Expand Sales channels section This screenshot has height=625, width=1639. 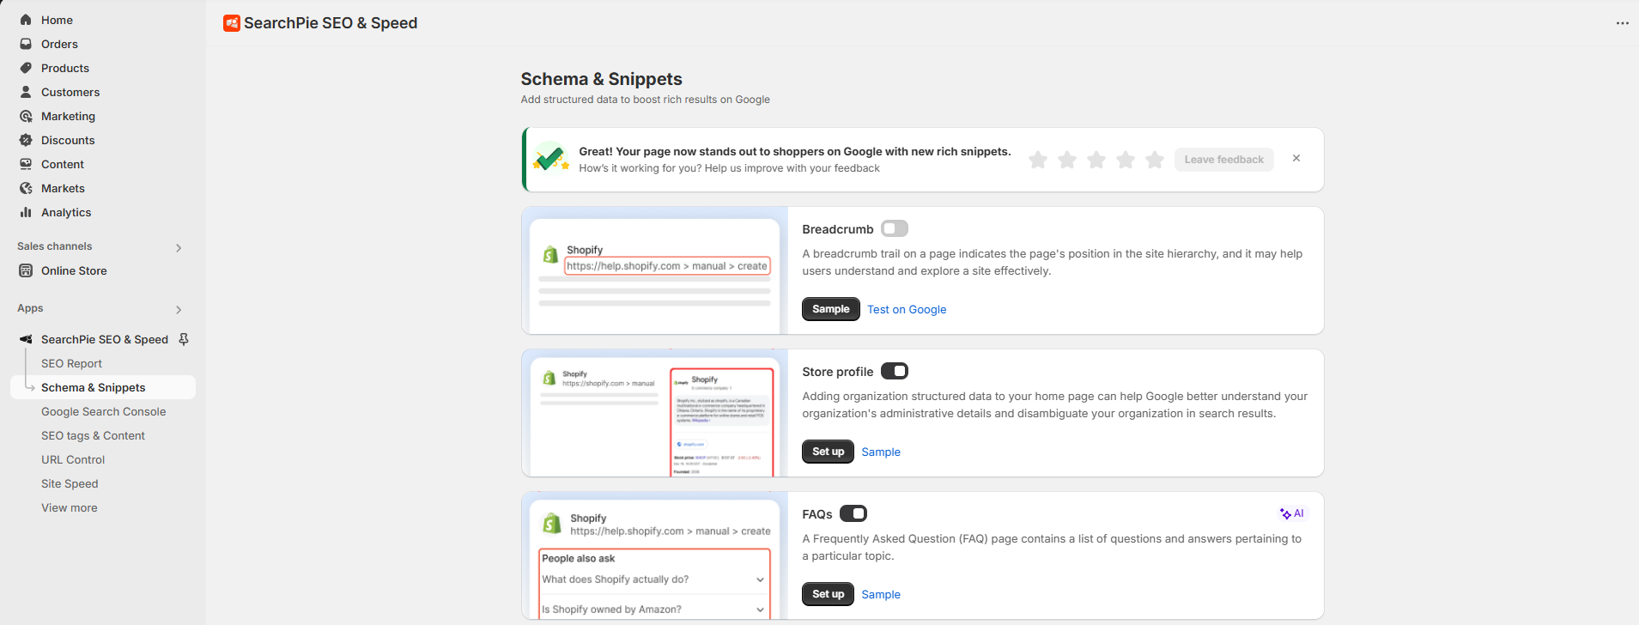[179, 247]
